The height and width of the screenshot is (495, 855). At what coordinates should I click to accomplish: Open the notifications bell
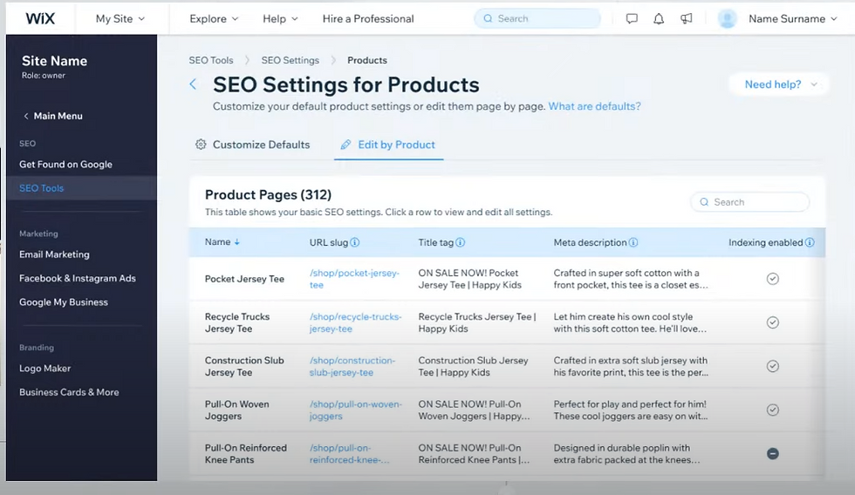[x=659, y=18]
